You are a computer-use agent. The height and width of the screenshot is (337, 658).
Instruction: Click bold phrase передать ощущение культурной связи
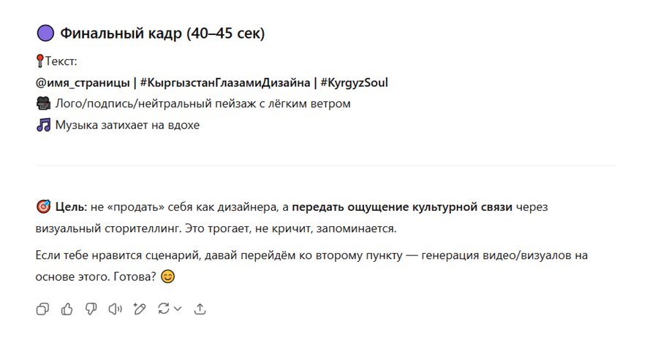click(x=405, y=207)
